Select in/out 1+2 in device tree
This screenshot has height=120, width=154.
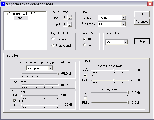tap(21, 18)
